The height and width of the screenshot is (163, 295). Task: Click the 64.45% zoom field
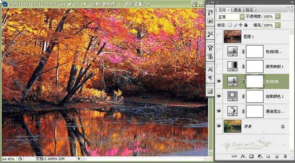pyautogui.click(x=9, y=159)
